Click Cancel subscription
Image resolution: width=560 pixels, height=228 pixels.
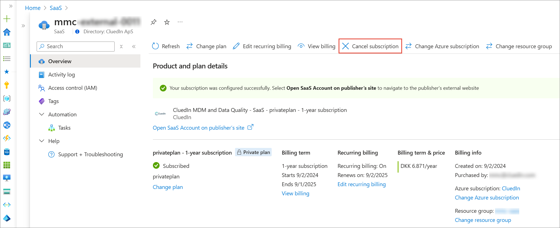[370, 46]
